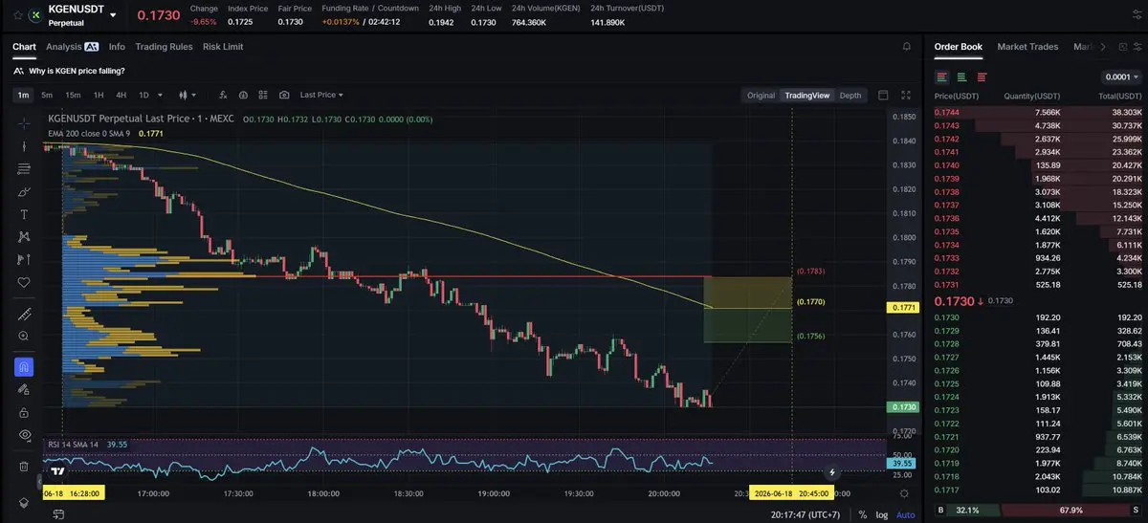Expand the KGENUSDT pair selector dropdown
1148x523 pixels.
(113, 15)
